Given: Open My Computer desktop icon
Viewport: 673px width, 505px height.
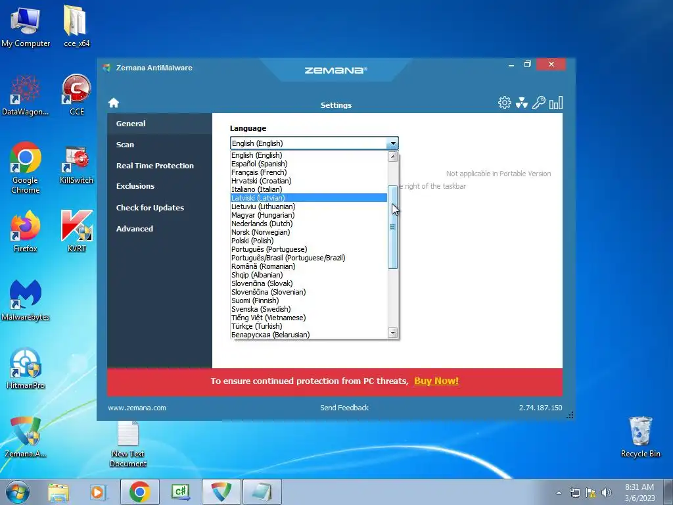Looking at the screenshot, I should [26, 26].
